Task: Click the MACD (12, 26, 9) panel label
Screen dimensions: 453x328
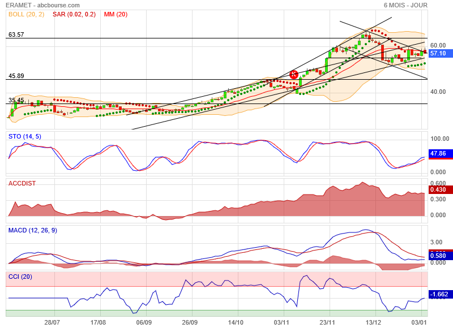Action: click(33, 231)
